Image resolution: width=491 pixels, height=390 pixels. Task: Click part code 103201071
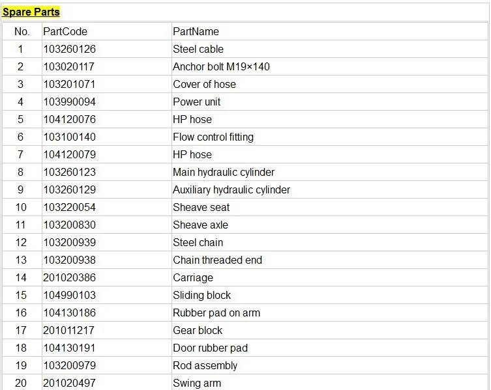click(69, 84)
